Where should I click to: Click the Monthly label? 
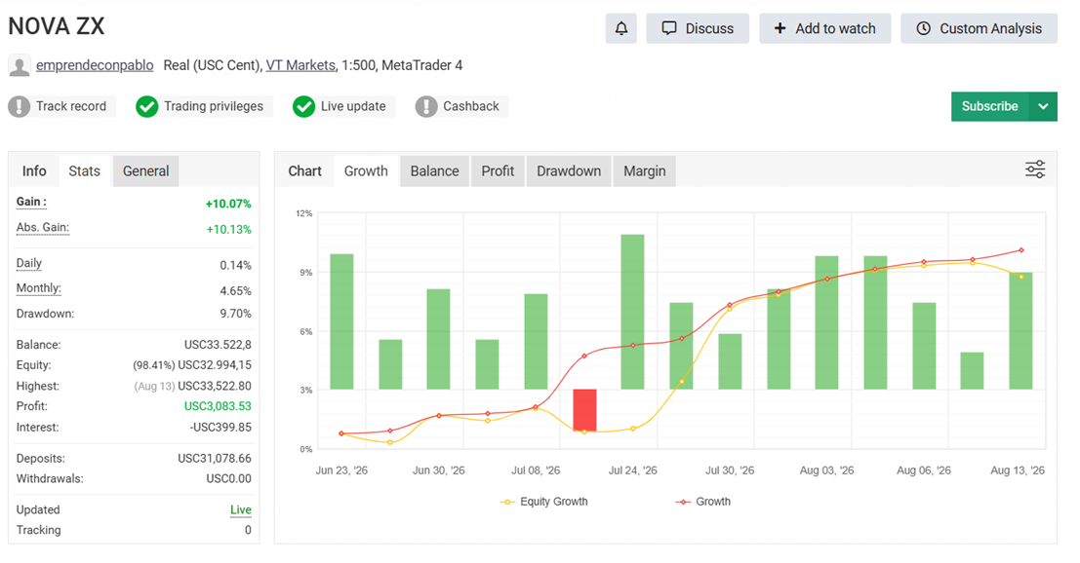(x=39, y=288)
